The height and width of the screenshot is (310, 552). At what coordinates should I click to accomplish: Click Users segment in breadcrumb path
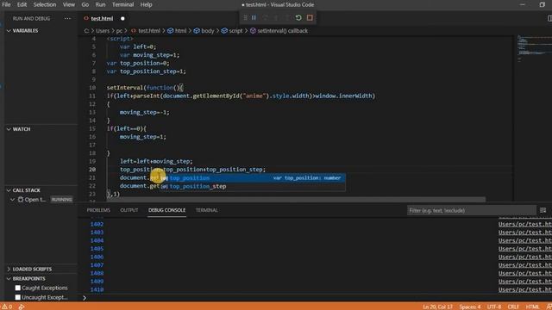pos(103,31)
